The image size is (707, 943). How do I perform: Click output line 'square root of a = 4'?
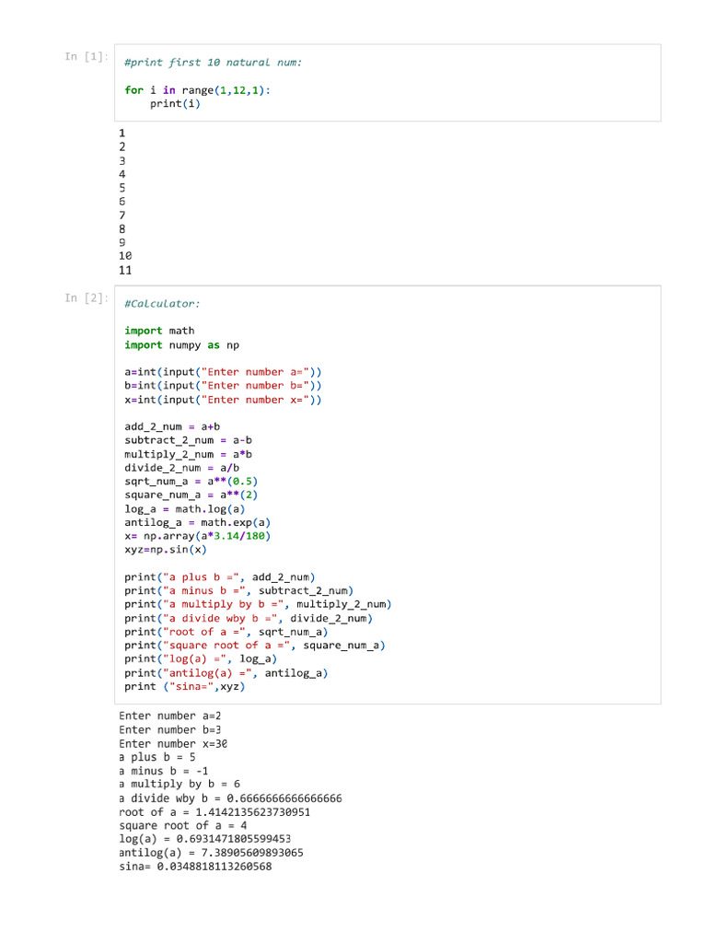(183, 826)
